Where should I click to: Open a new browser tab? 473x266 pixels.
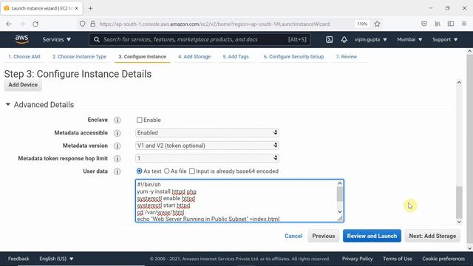tap(90, 8)
